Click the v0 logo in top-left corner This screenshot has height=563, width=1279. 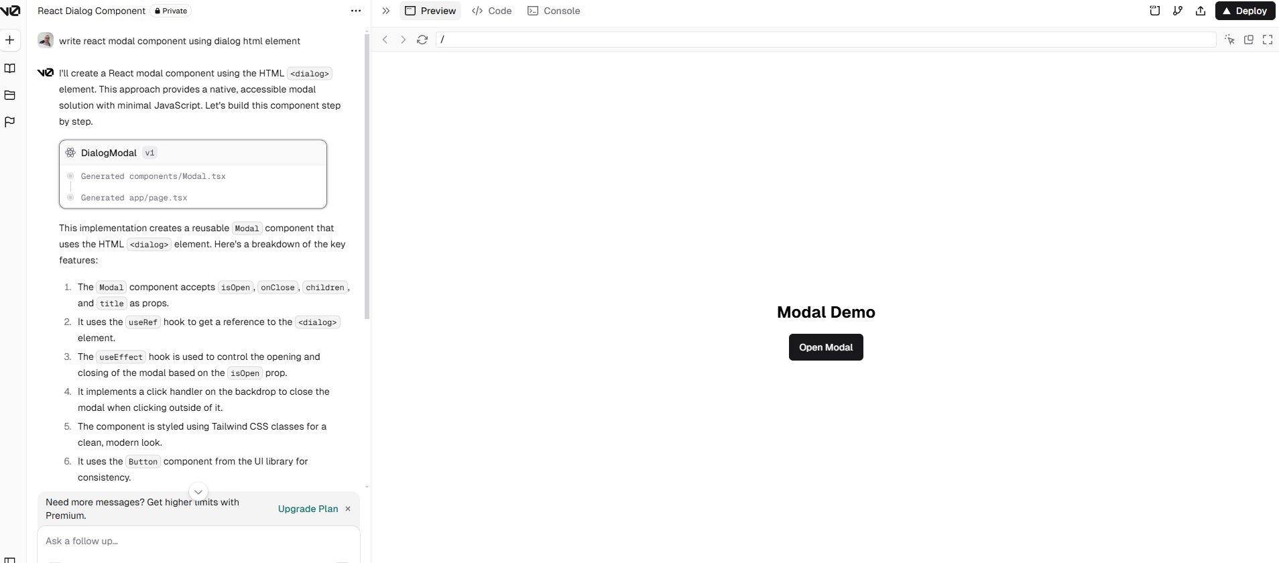pos(10,11)
